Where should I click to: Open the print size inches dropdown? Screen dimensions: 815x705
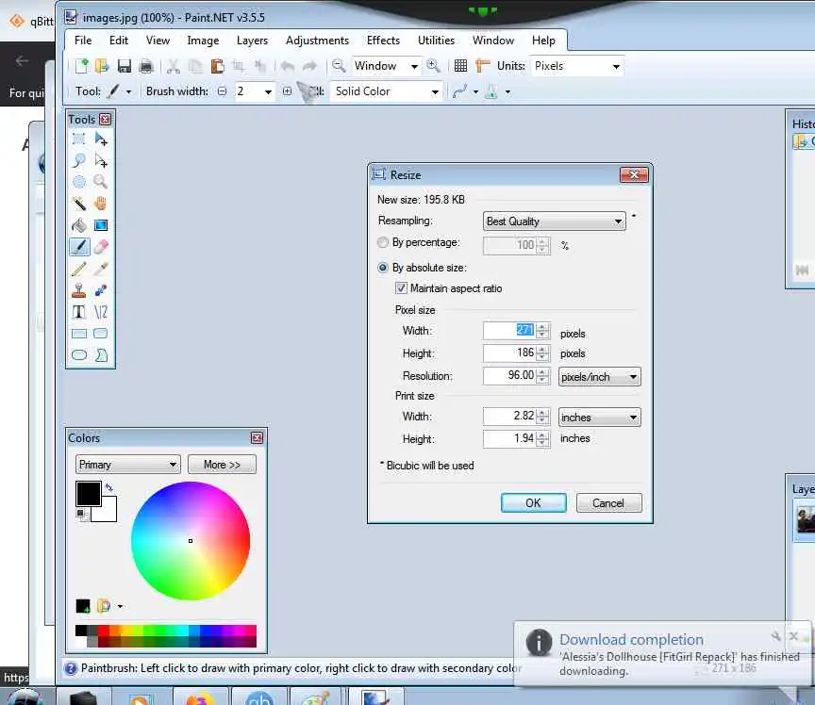pyautogui.click(x=599, y=418)
